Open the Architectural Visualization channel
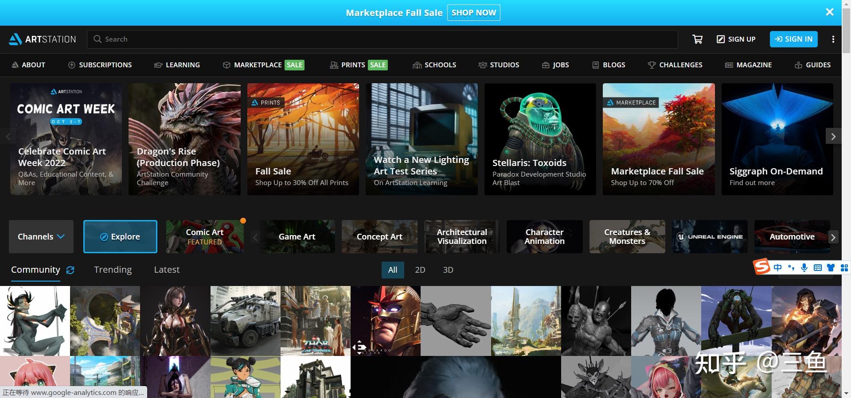This screenshot has width=851, height=398. [462, 236]
